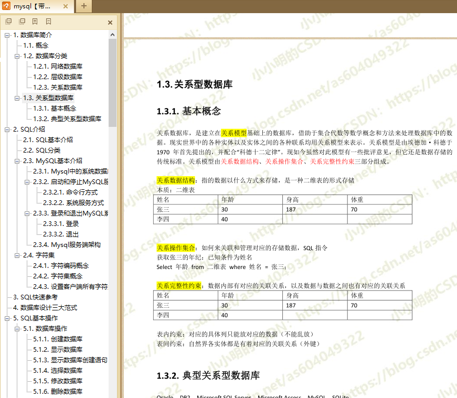This screenshot has height=398, width=457.
Task: Click the bookmarks panel scrollbar thumb
Action: 112,83
